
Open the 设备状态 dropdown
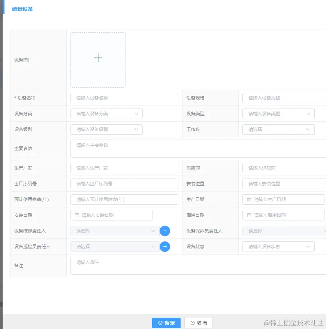[x=278, y=247]
